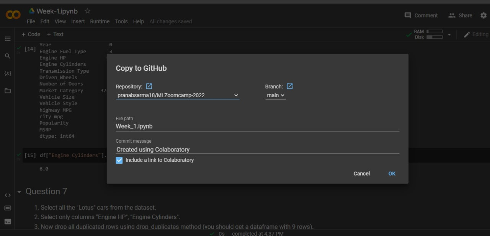
Task: Uncheck Include a link to Colaboratory
Action: (x=119, y=160)
